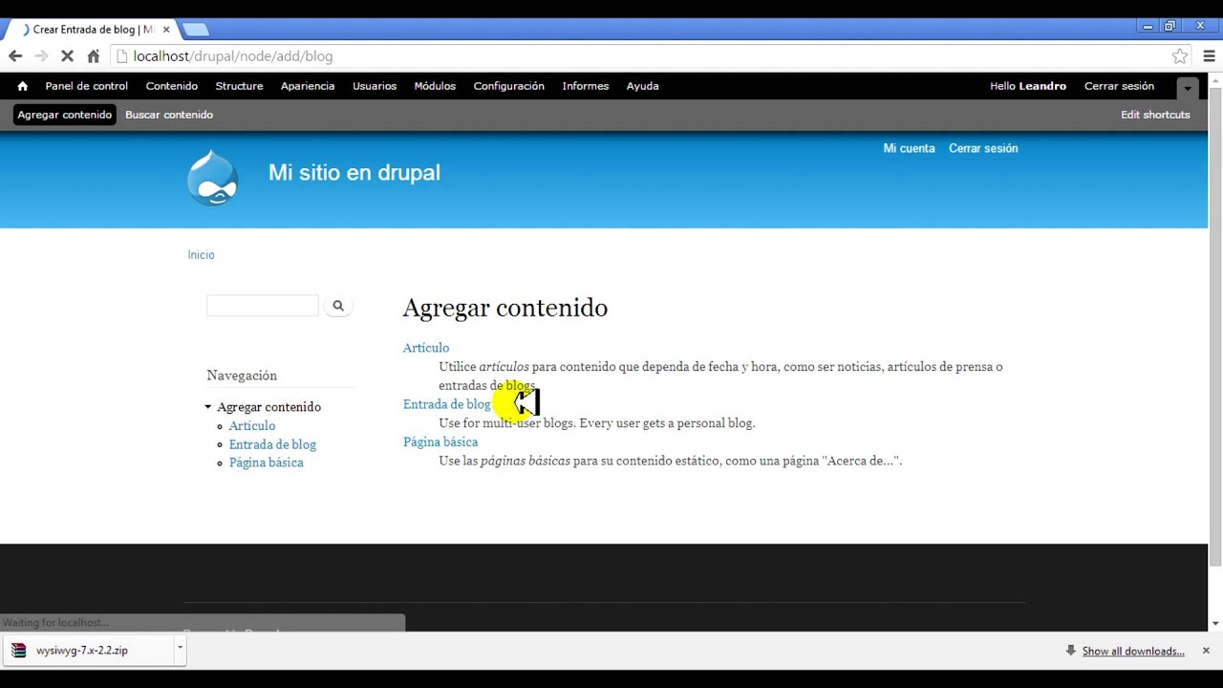The height and width of the screenshot is (688, 1223).
Task: Close the Crear Entrada de blog tab
Action: (165, 30)
